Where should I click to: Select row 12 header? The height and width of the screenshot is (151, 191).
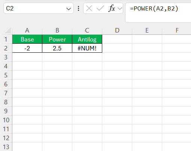pos(6,138)
